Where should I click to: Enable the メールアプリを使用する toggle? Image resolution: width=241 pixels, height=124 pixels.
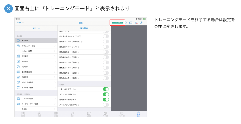[106, 105]
